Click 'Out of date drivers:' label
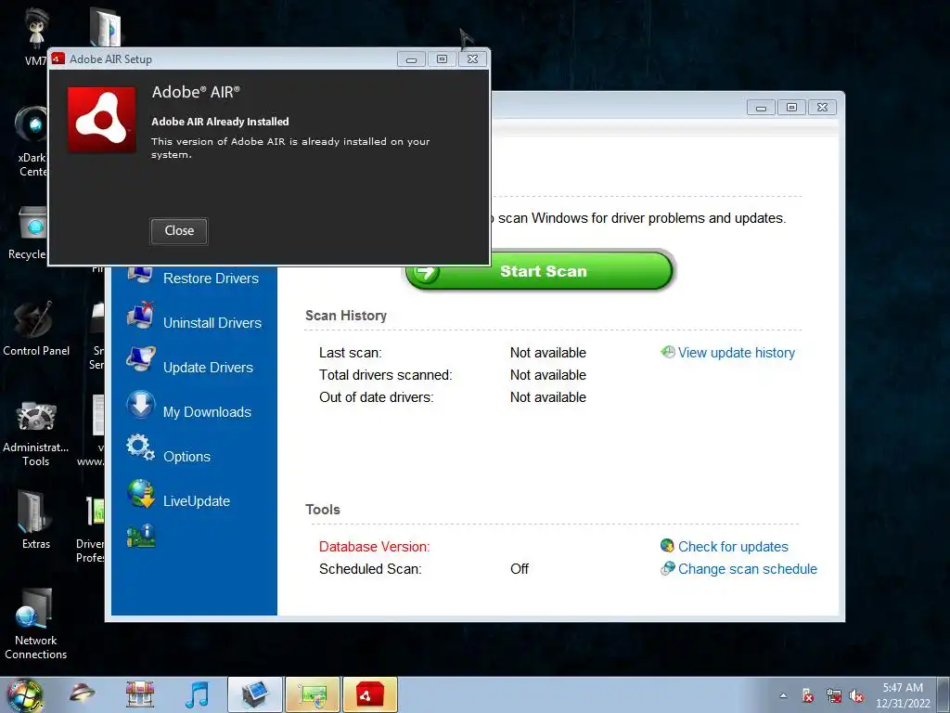 [x=377, y=397]
